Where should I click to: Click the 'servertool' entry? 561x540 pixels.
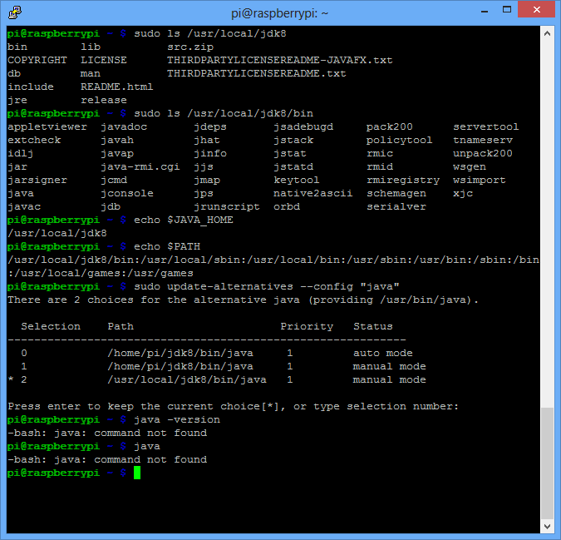coord(486,126)
